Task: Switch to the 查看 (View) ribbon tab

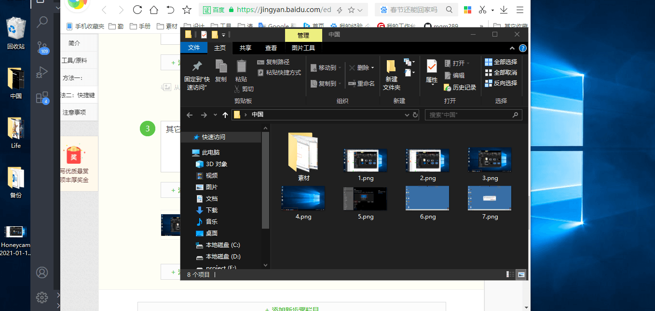Action: coord(271,48)
